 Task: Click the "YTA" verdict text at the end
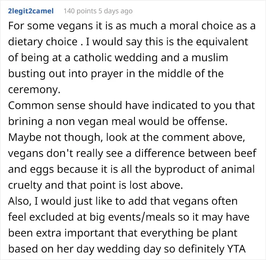tap(236, 249)
